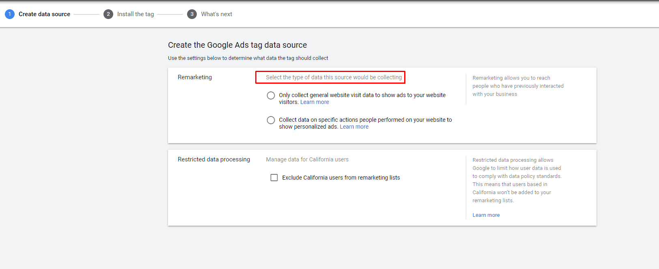
Task: Click 'Manage data for California users' text
Action: (x=307, y=159)
